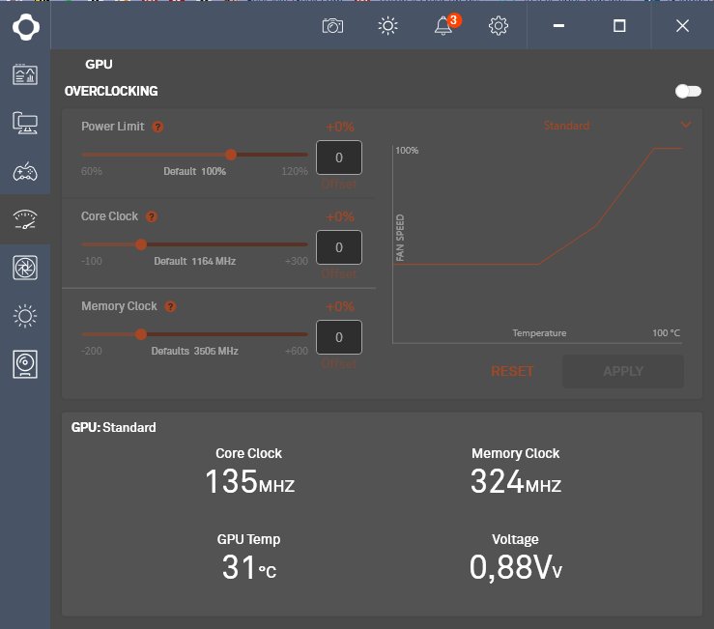Open the disk drive sidebar icon

[x=25, y=364]
